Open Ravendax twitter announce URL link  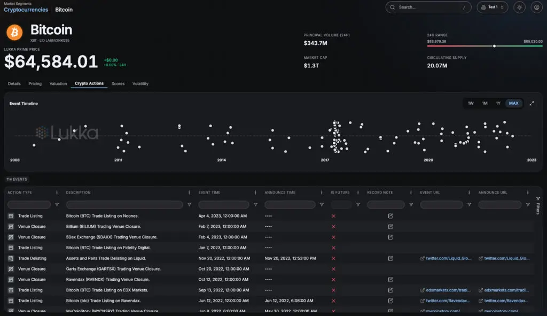pos(504,300)
